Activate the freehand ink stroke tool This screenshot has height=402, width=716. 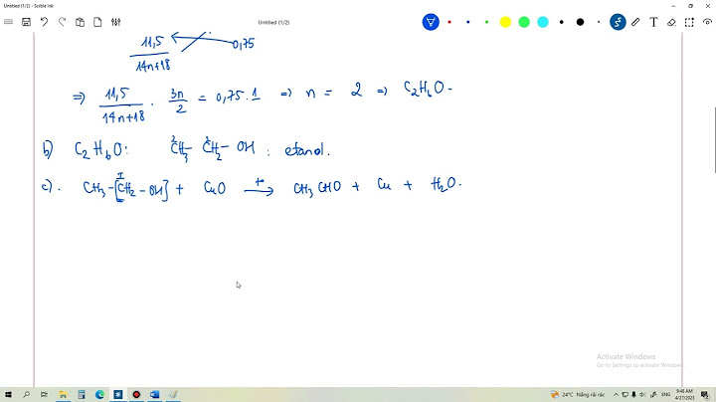coord(618,22)
